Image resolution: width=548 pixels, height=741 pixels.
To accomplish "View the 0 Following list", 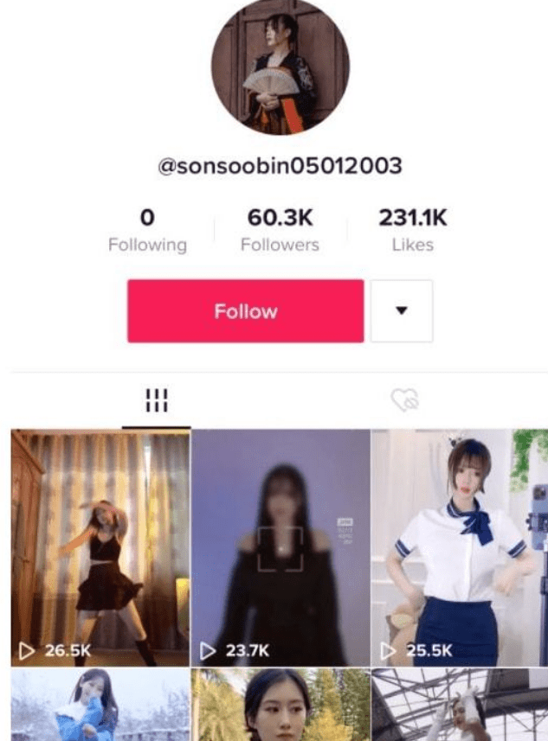I will (x=147, y=230).
